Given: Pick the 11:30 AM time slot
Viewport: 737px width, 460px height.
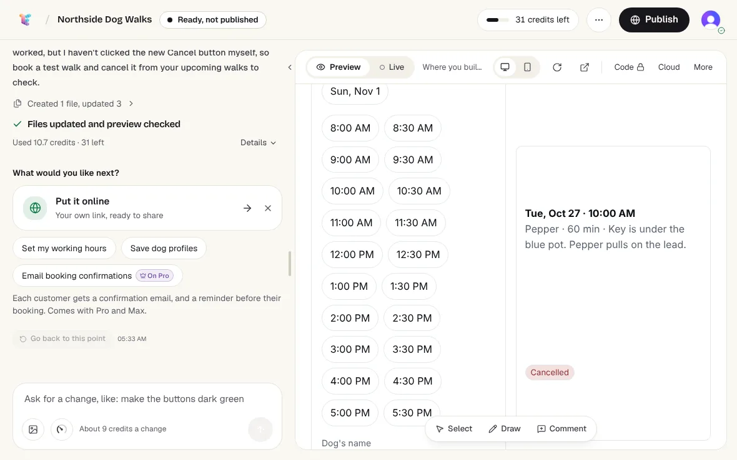Looking at the screenshot, I should (415, 223).
